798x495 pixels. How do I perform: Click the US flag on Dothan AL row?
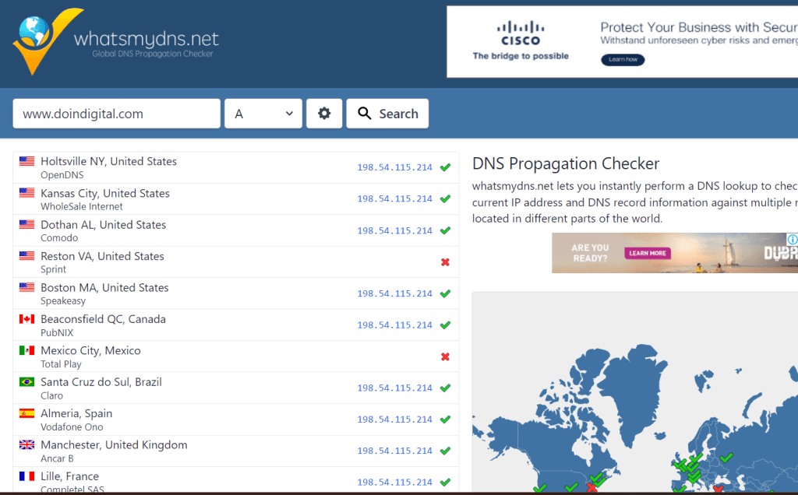(x=27, y=224)
